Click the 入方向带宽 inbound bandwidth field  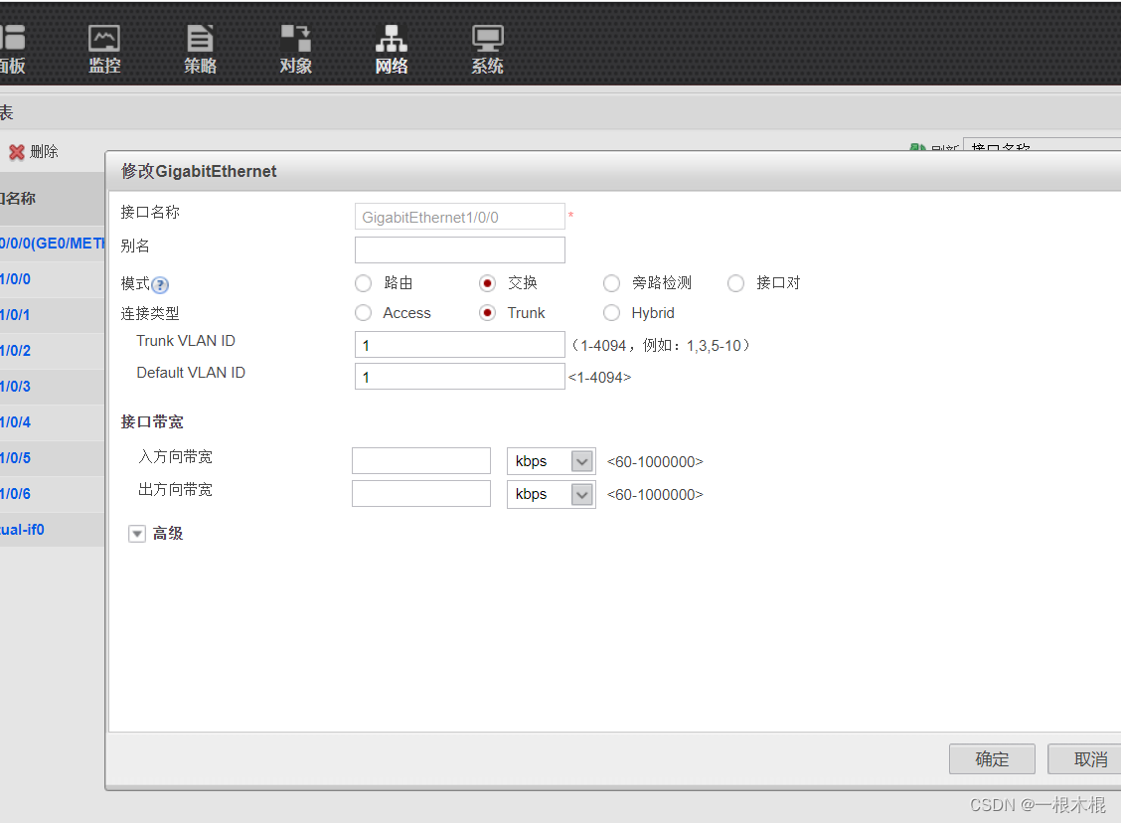point(421,460)
